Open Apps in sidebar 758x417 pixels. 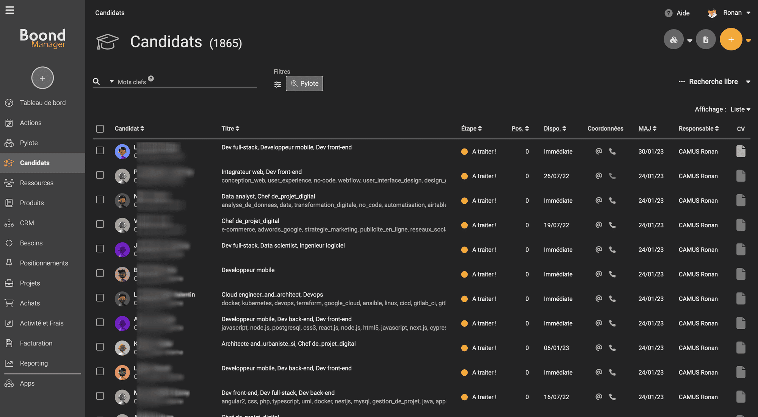pos(42,383)
